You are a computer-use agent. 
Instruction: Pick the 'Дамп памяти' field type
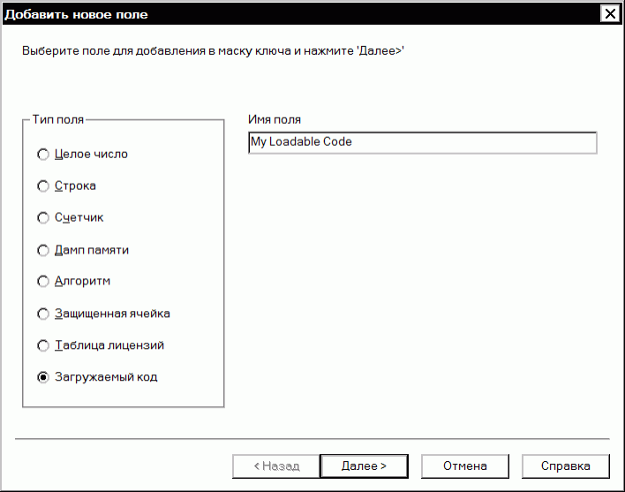[x=42, y=250]
